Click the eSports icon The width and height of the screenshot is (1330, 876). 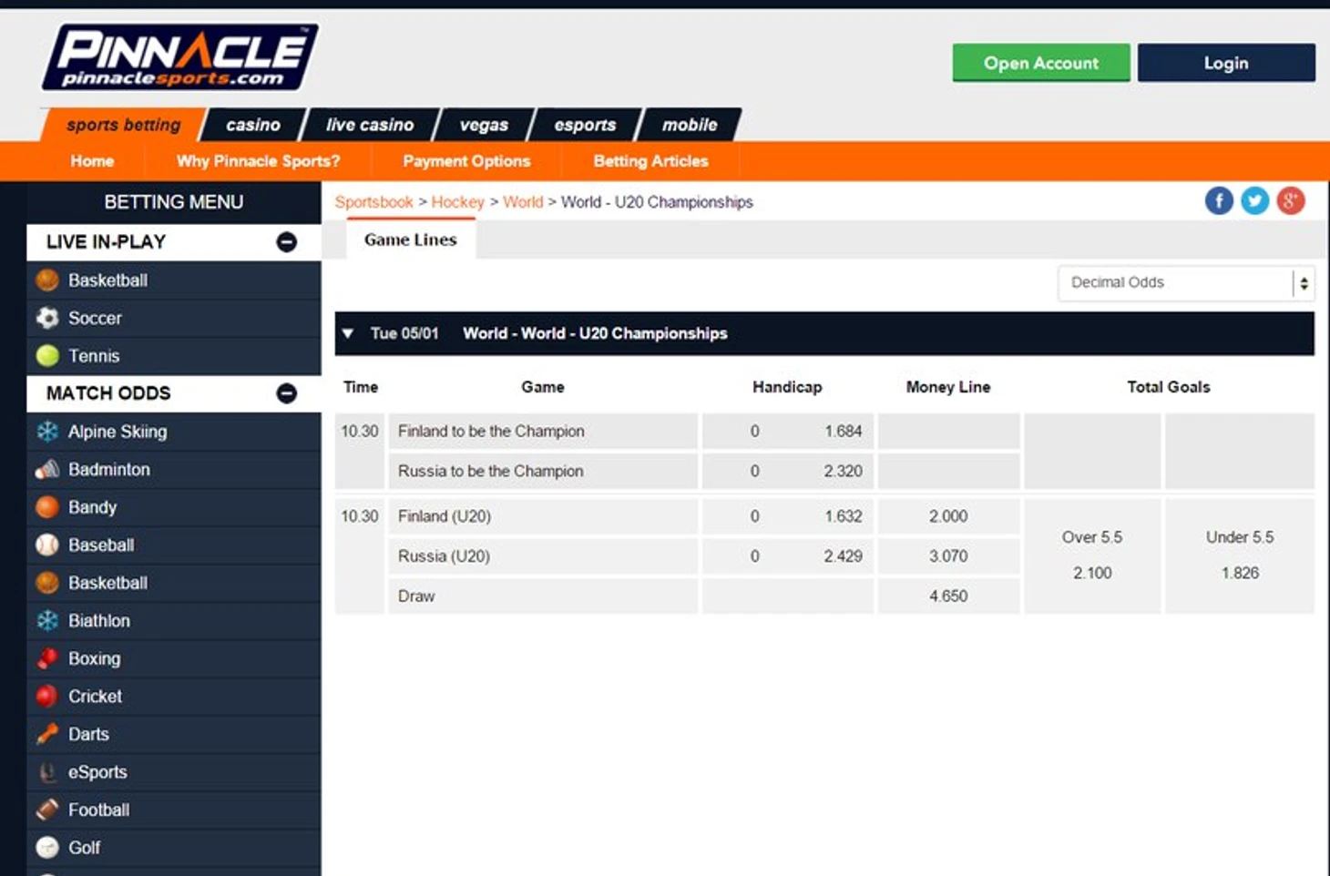point(47,772)
